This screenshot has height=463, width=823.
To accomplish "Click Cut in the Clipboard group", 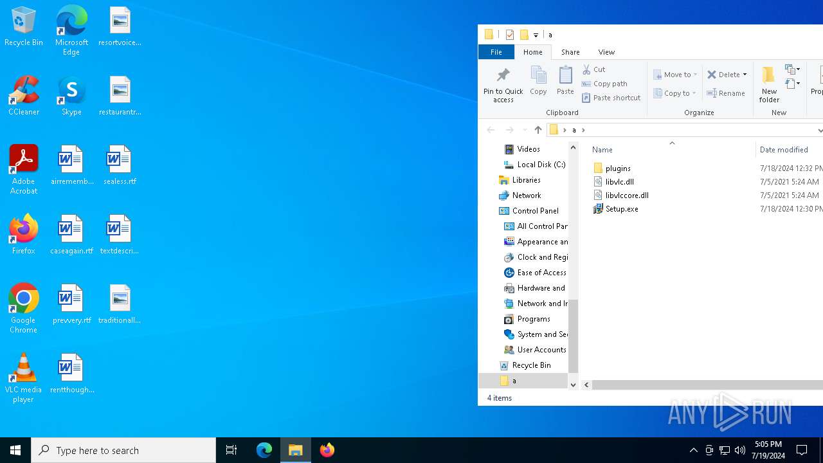I will coord(593,69).
